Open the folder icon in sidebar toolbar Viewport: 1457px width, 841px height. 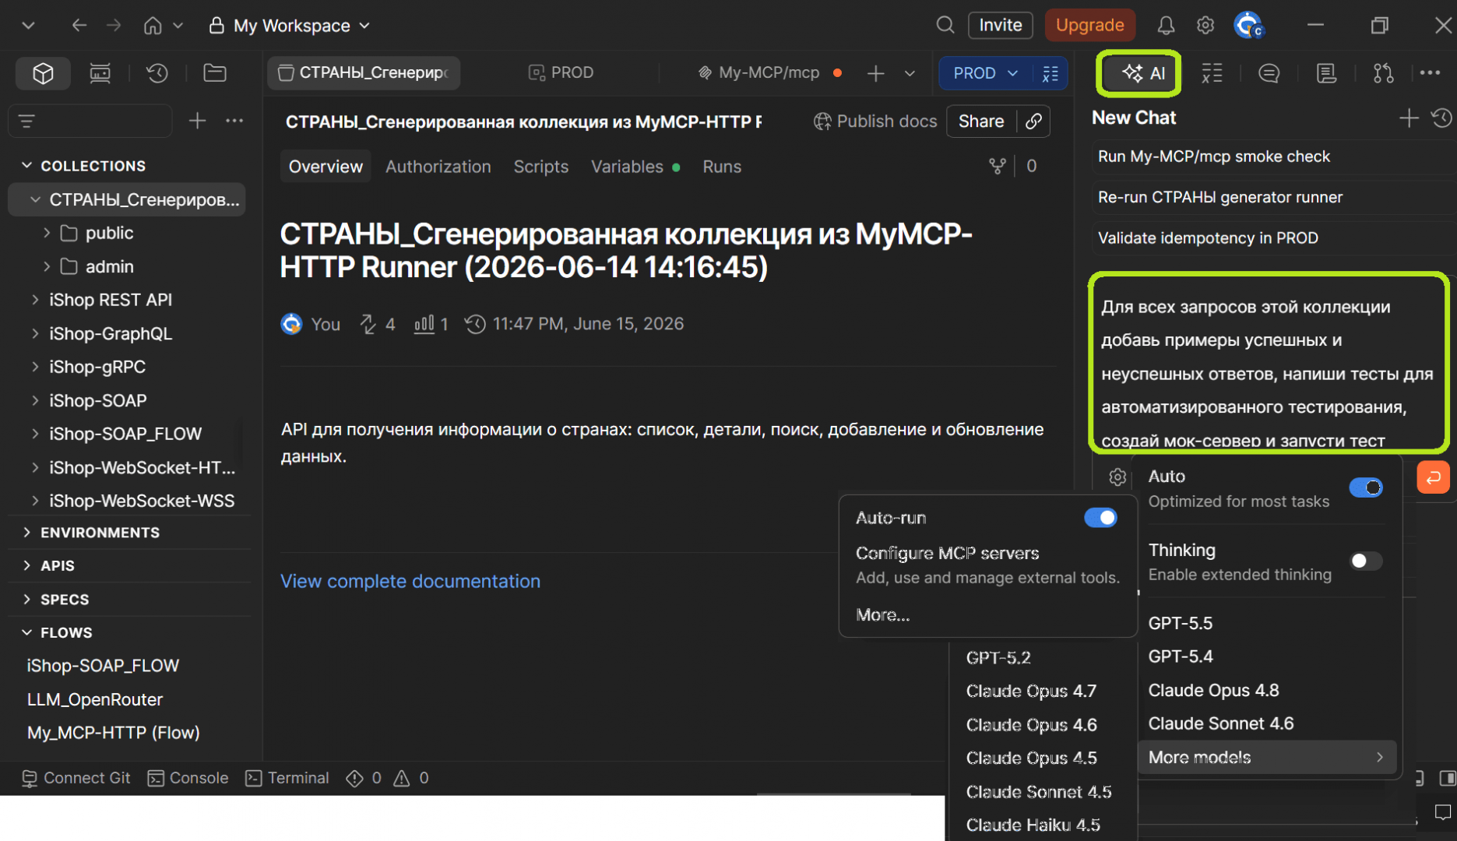(x=215, y=73)
